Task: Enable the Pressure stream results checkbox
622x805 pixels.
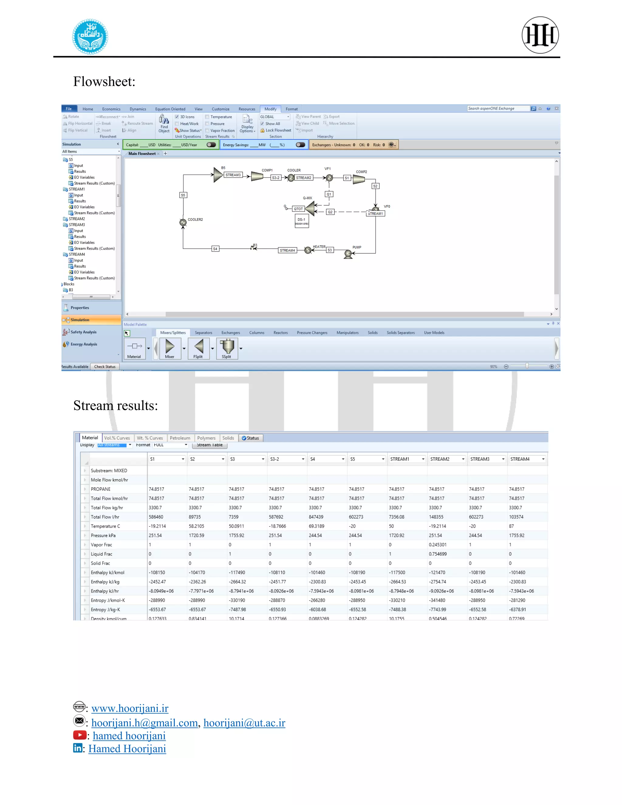Action: (207, 124)
